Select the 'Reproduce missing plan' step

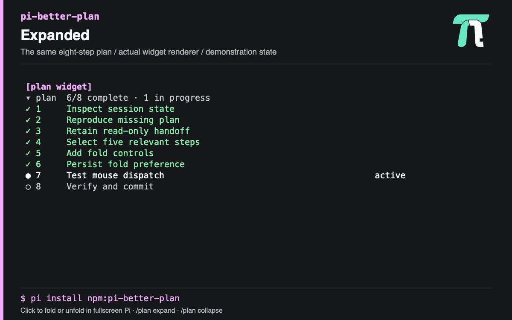coord(123,120)
